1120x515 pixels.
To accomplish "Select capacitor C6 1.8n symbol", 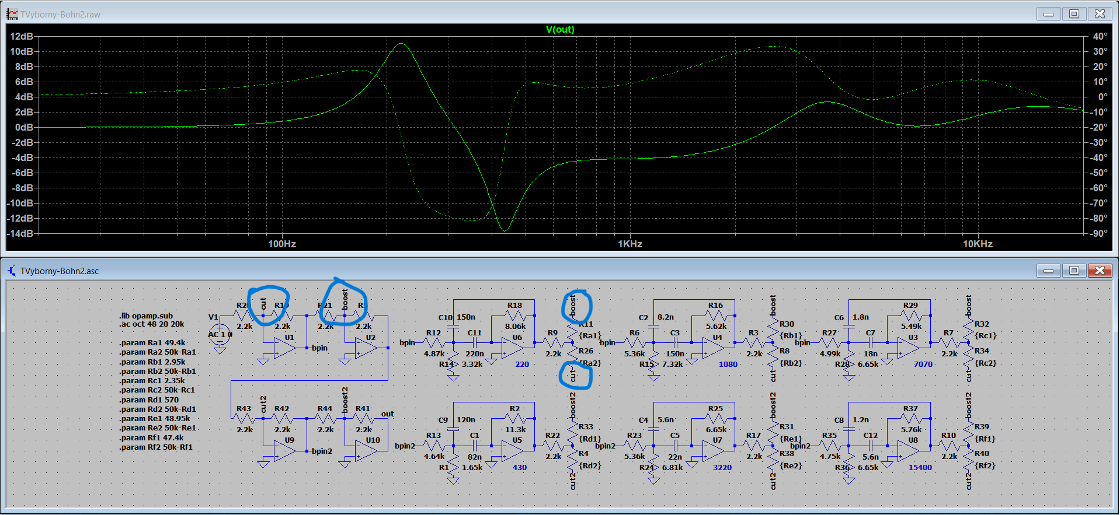I will [849, 327].
